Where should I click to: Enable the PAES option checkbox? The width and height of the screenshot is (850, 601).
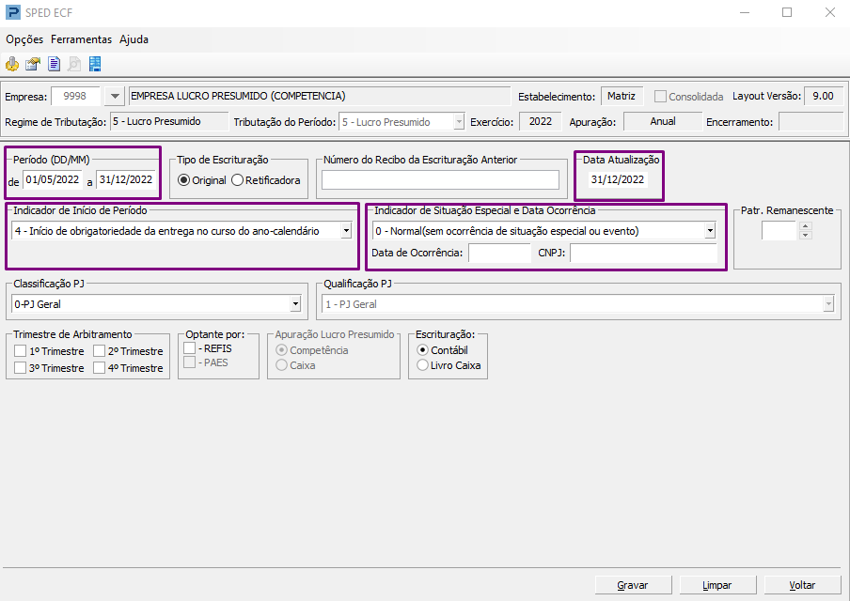[189, 362]
